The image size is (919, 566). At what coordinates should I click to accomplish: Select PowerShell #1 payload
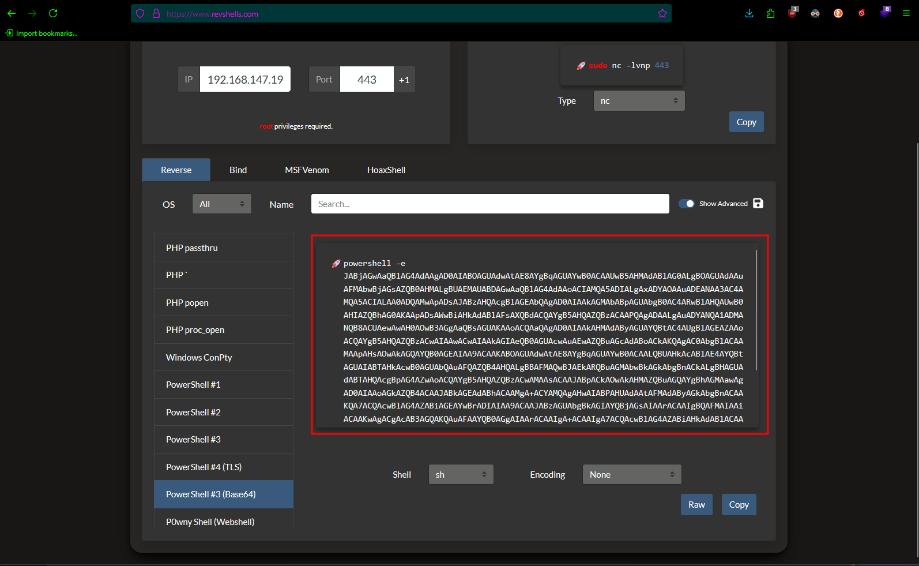pos(224,385)
